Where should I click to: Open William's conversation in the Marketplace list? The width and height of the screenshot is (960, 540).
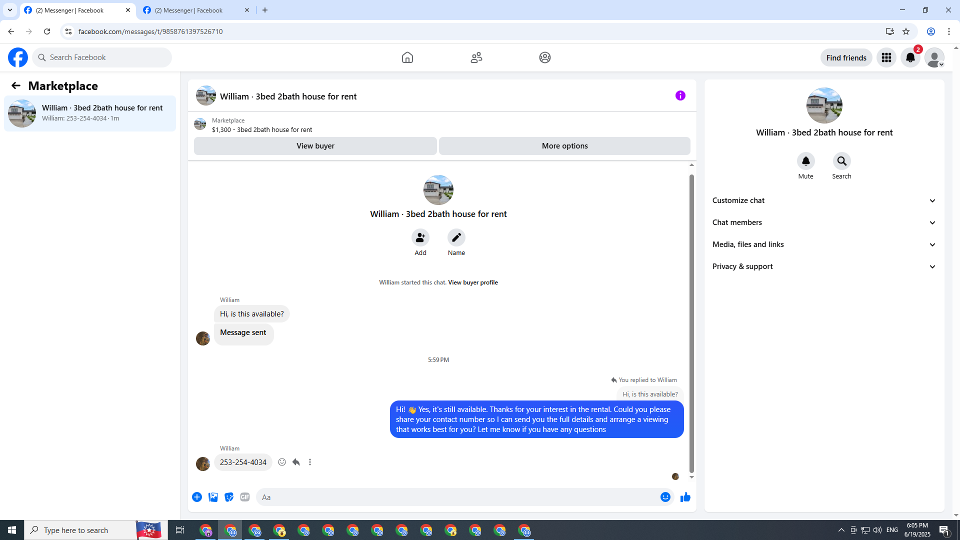90,113
